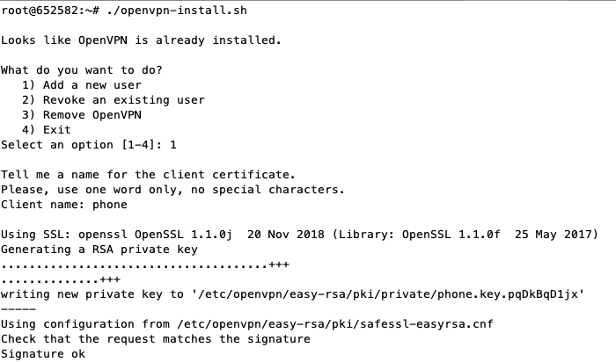Click menu option 2) Revoke an existing user
The image size is (616, 362).
point(114,99)
